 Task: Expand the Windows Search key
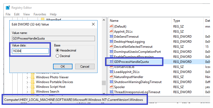[x=27, y=92]
